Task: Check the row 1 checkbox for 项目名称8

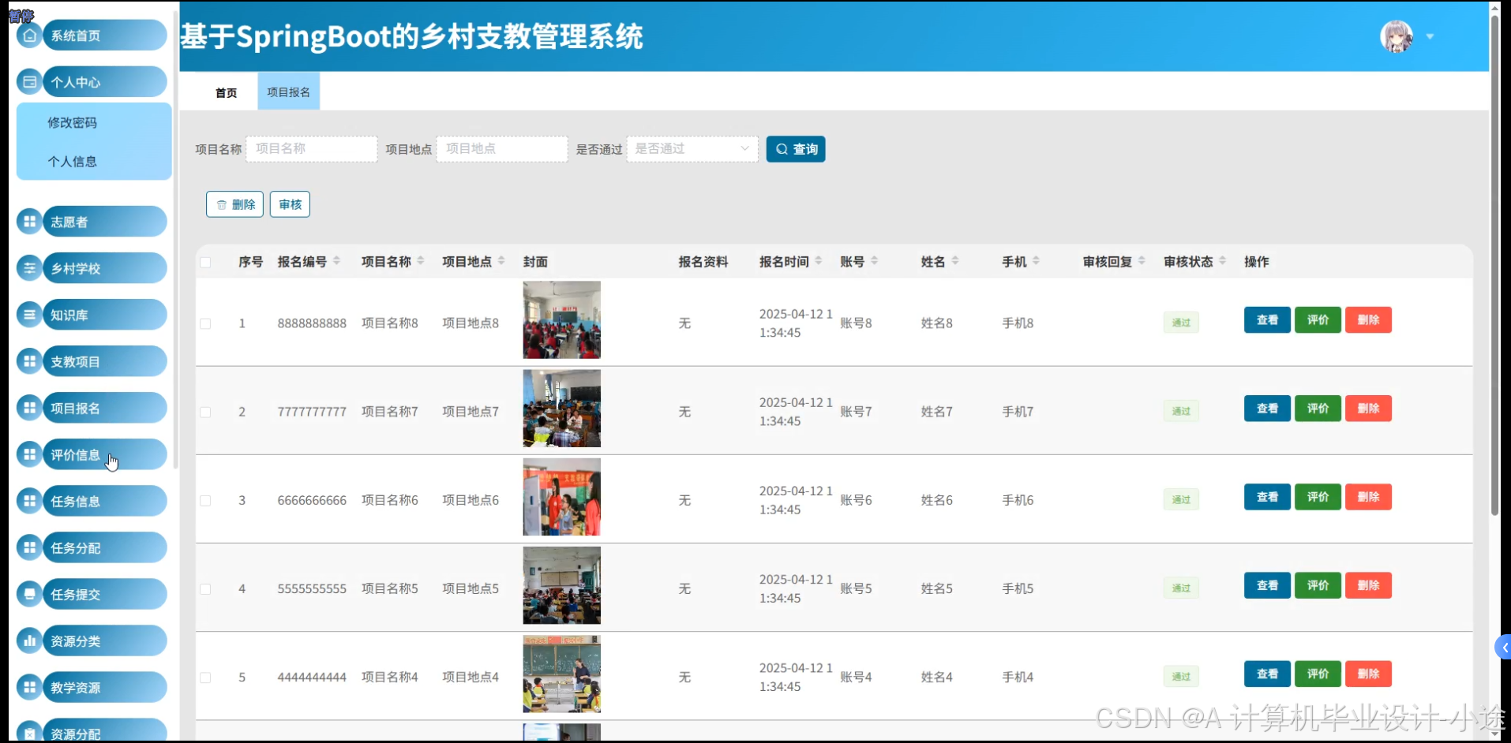Action: pyautogui.click(x=205, y=323)
